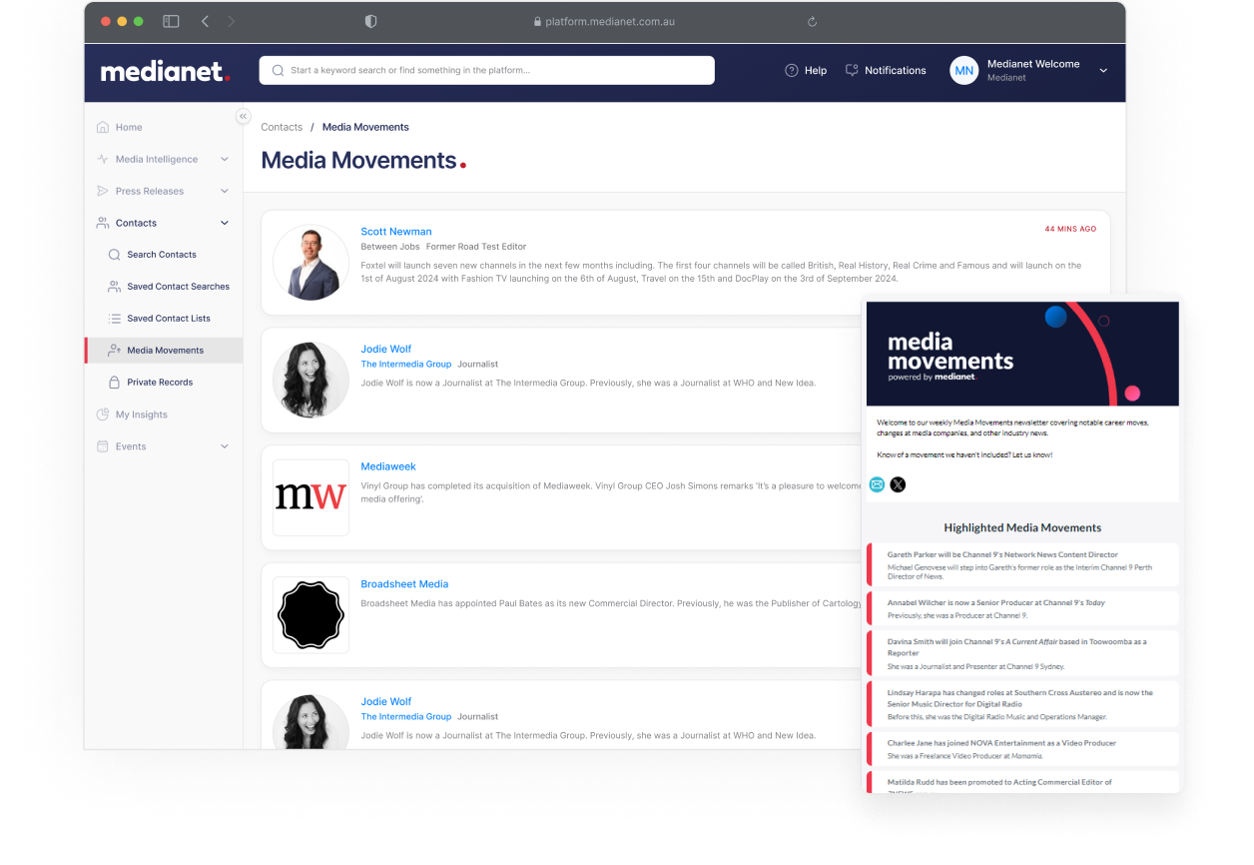The height and width of the screenshot is (865, 1254).
Task: Open the Home icon in the sidebar
Action: 103,127
